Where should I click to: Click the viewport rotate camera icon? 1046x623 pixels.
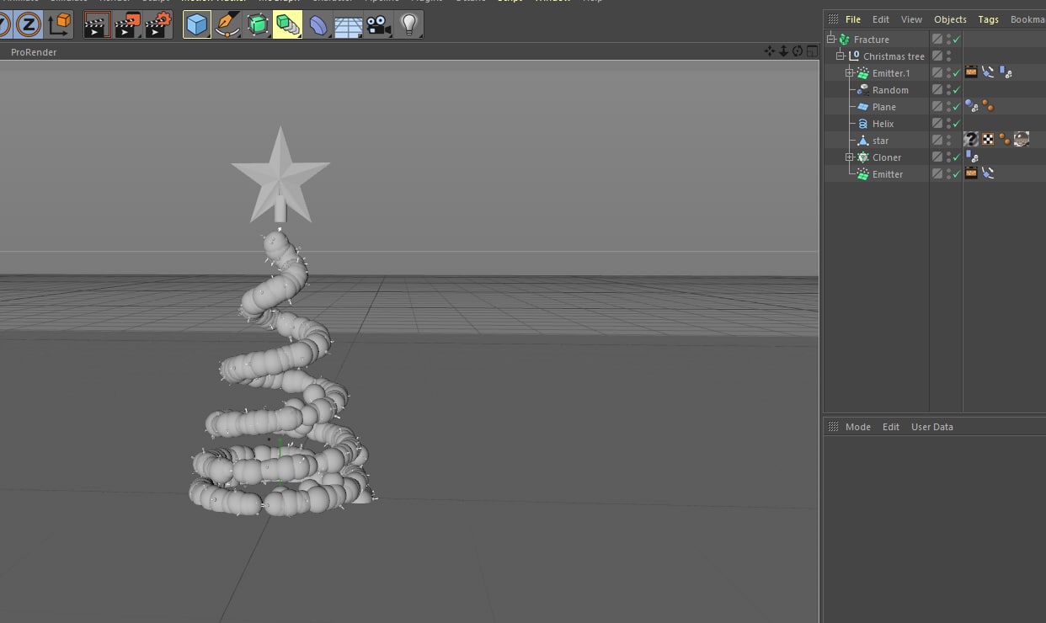pyautogui.click(x=798, y=51)
